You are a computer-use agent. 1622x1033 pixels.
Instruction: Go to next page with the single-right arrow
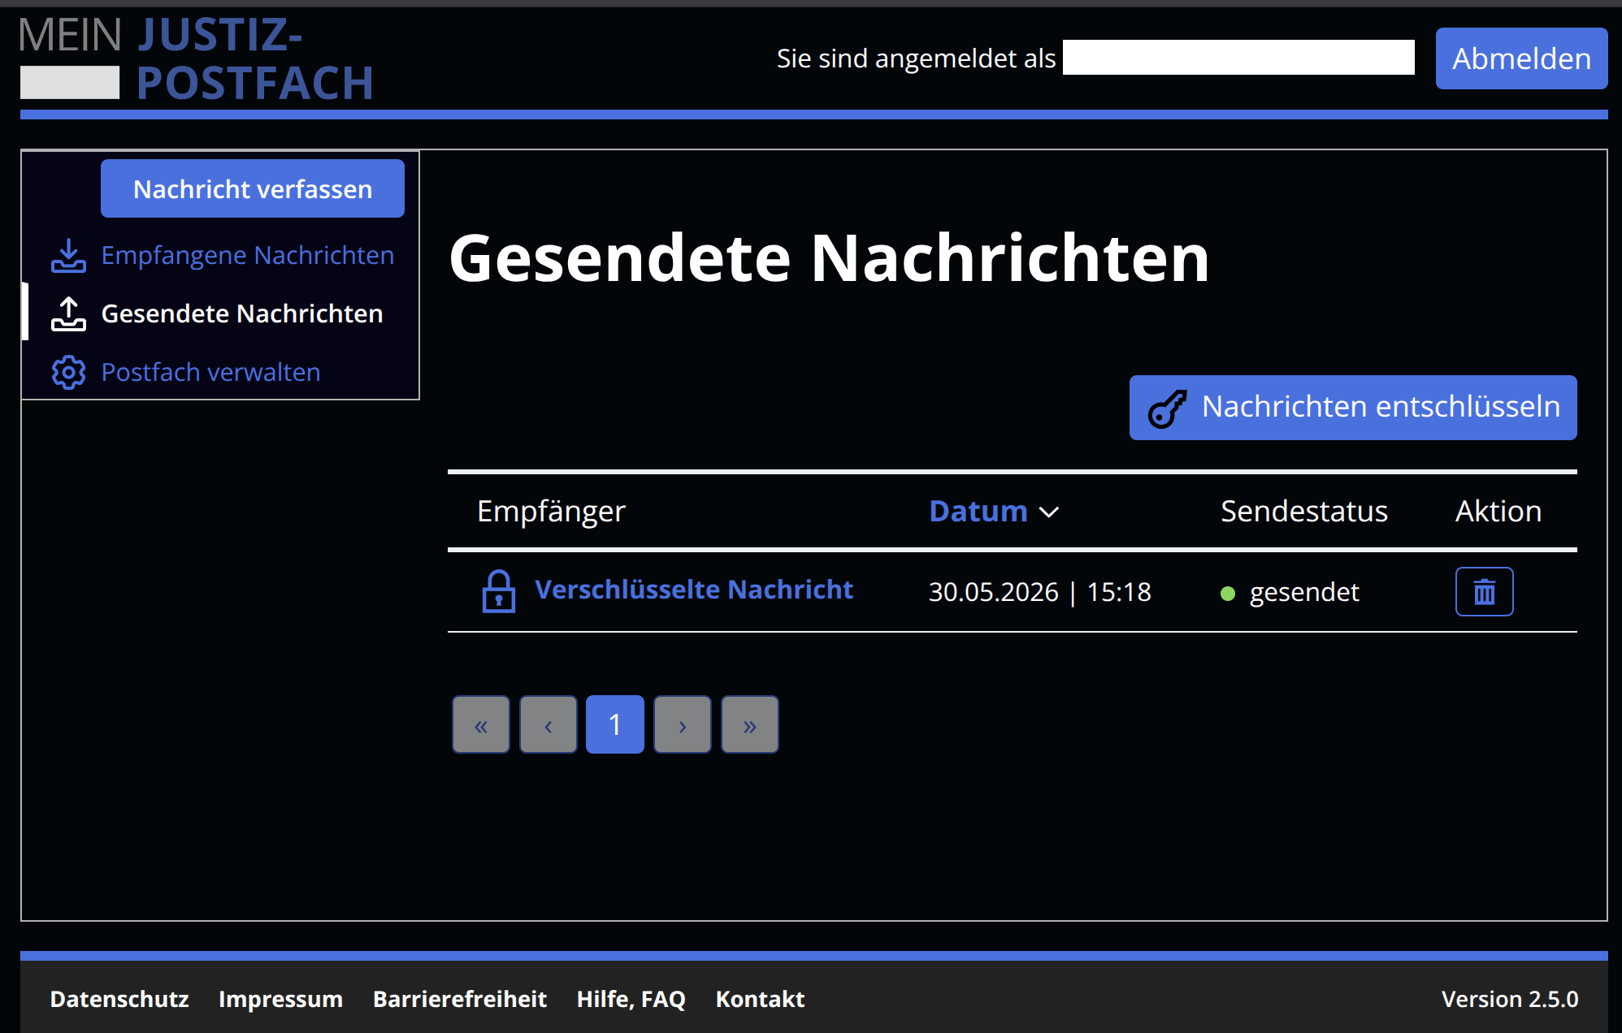tap(683, 724)
